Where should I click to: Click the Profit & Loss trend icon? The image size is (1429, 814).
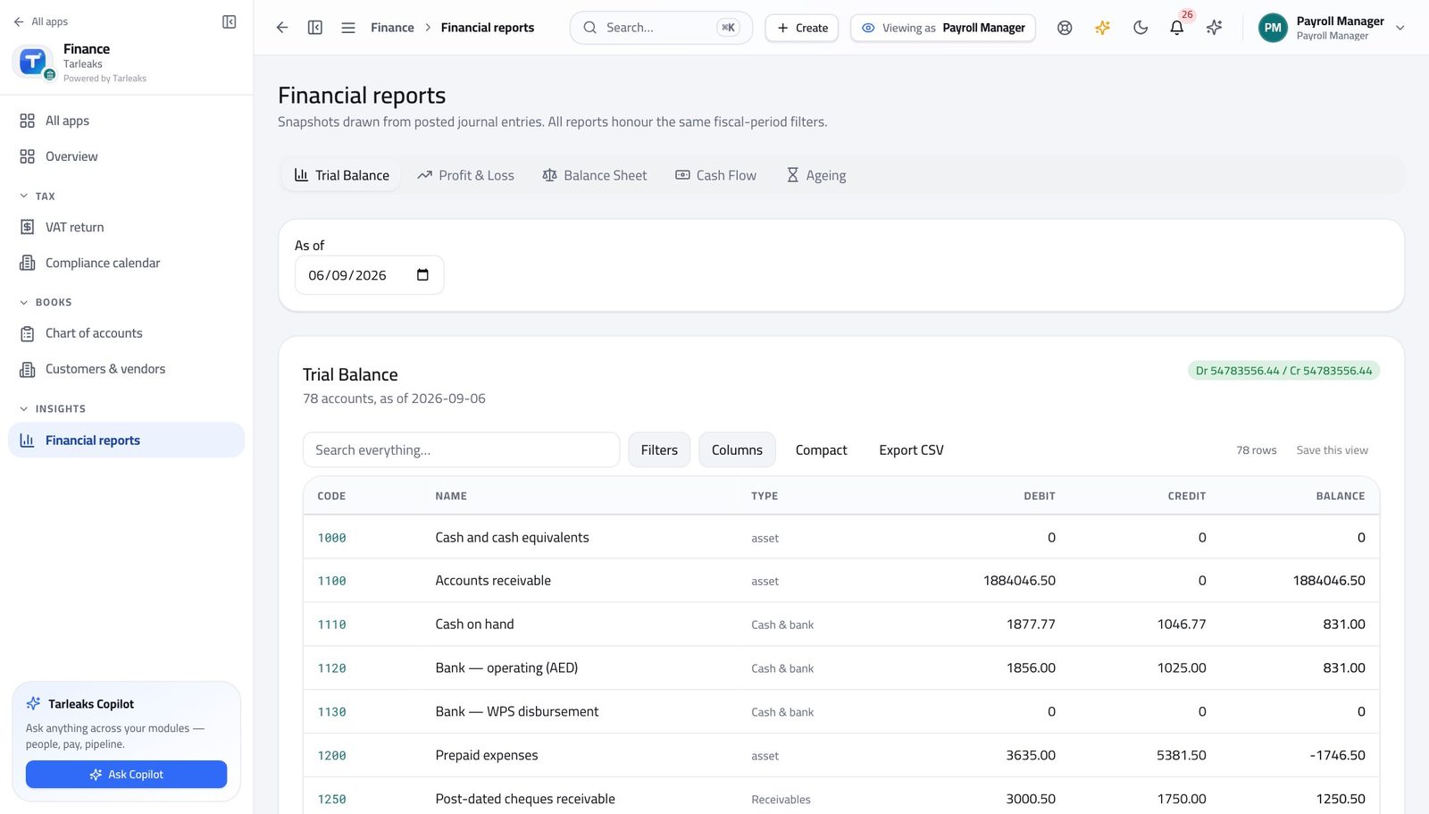(x=424, y=175)
